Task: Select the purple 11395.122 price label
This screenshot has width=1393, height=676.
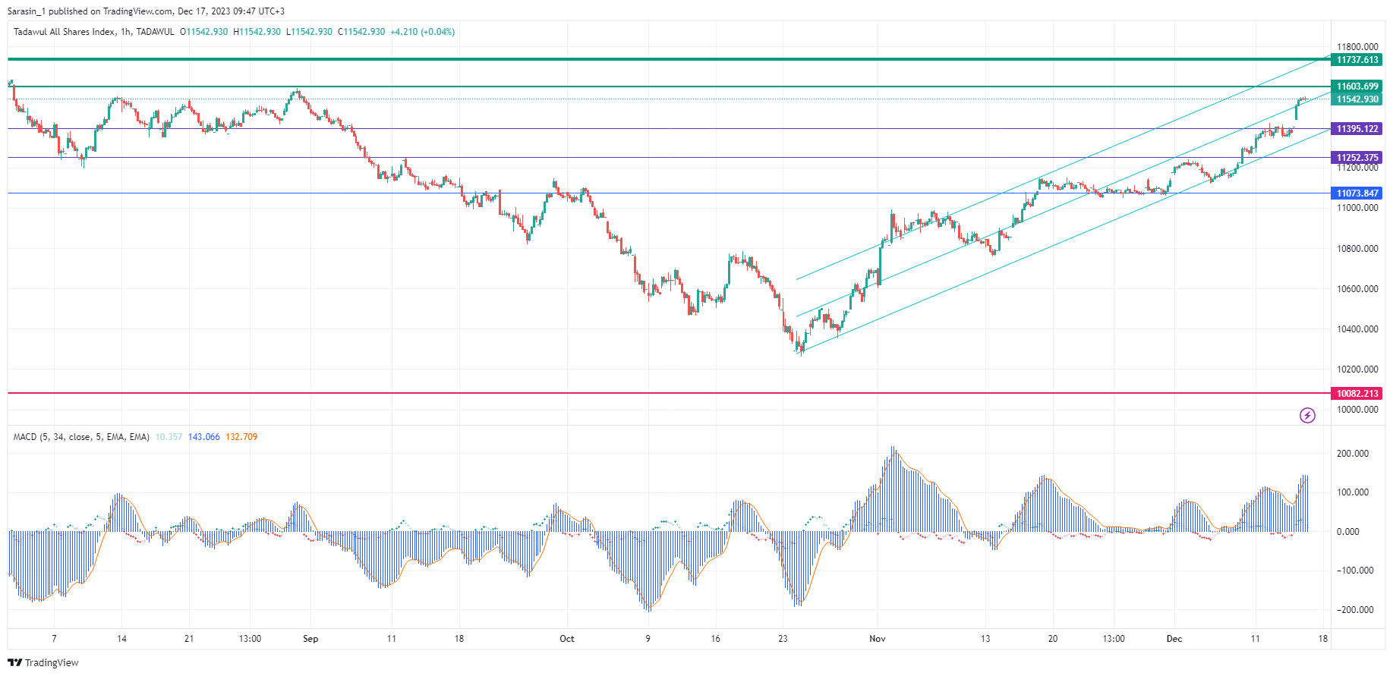Action: pos(1357,129)
